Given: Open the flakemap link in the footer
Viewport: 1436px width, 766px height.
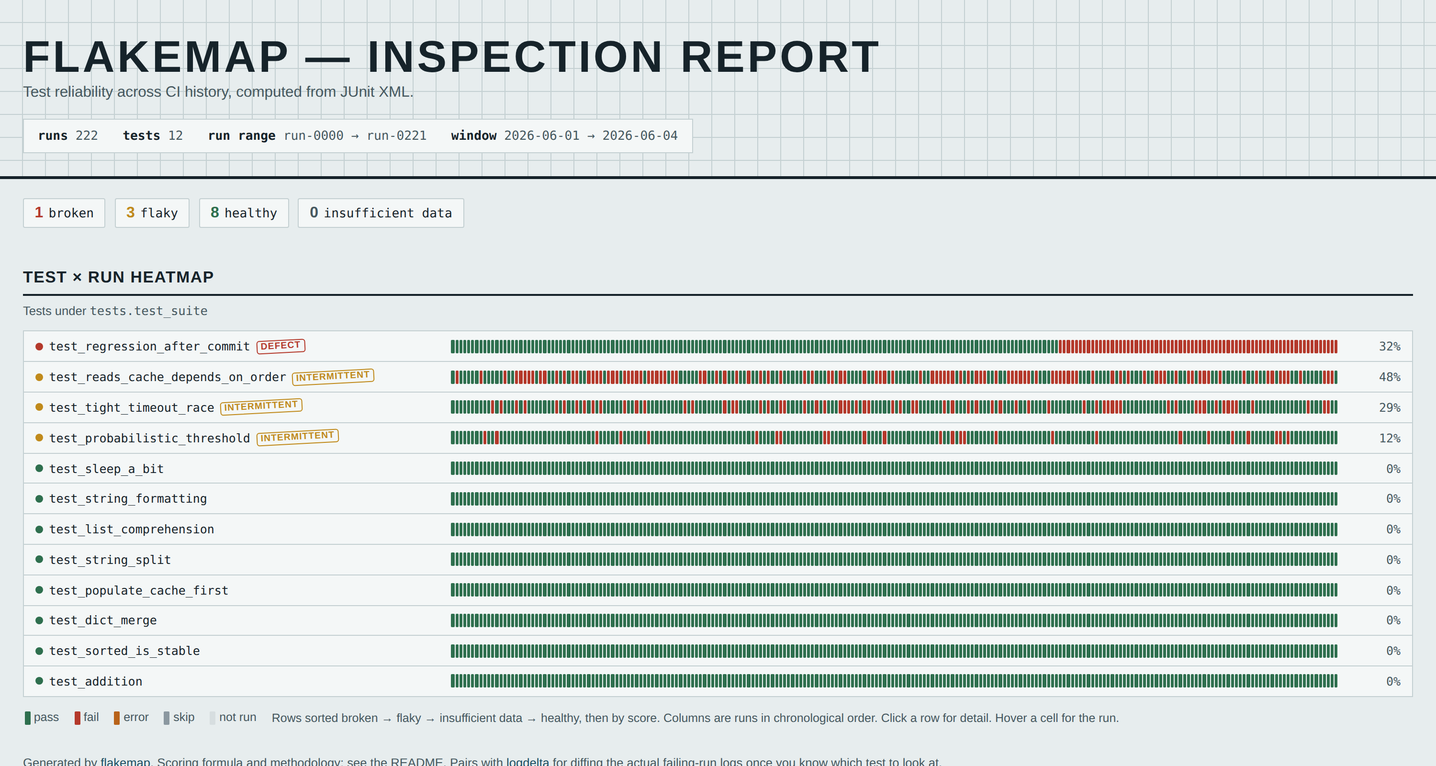Looking at the screenshot, I should (125, 762).
